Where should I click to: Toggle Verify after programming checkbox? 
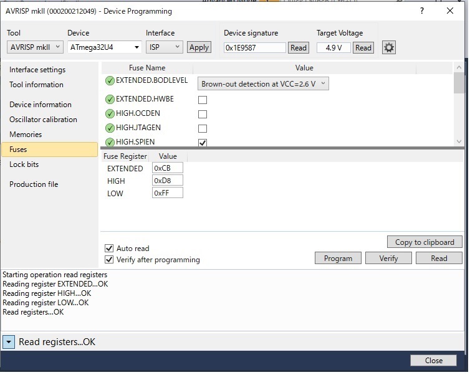point(109,259)
